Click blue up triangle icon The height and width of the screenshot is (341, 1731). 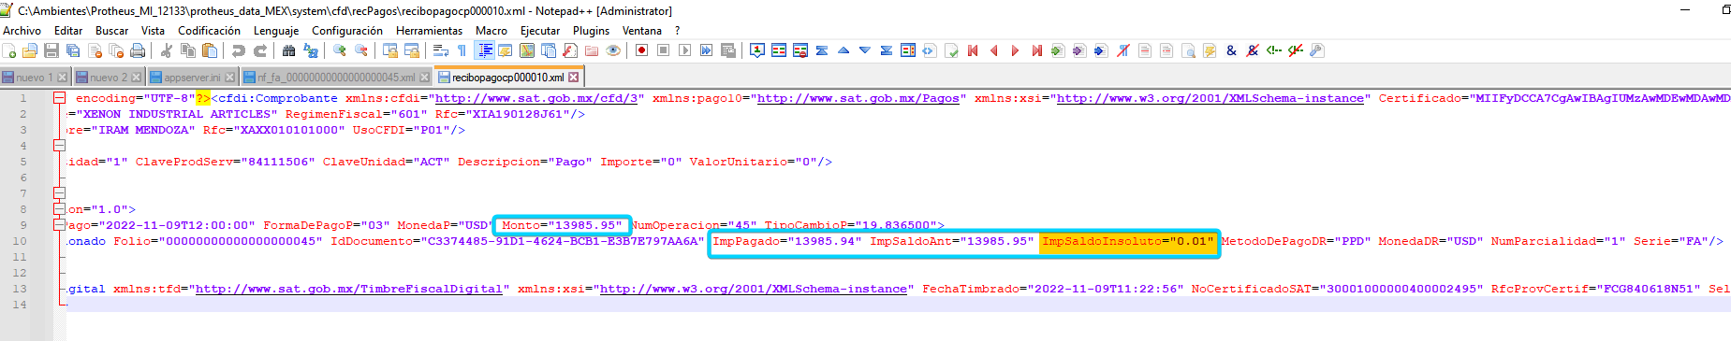(843, 50)
